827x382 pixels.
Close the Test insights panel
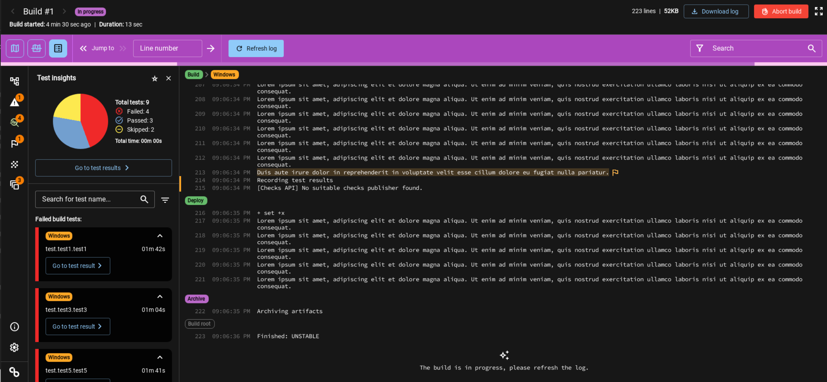click(x=169, y=78)
